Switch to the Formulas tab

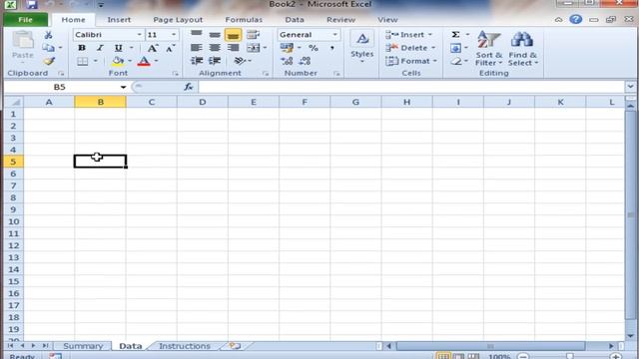[244, 20]
